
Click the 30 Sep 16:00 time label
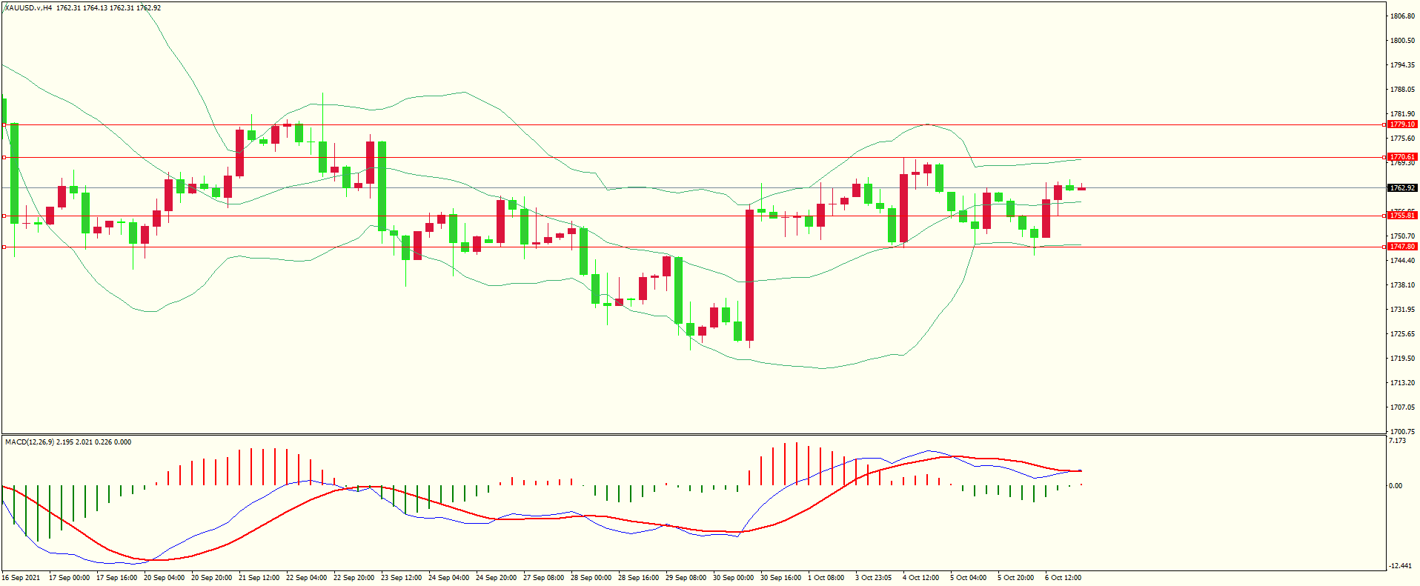pos(781,578)
